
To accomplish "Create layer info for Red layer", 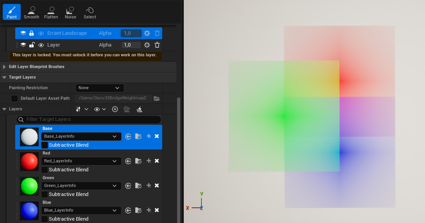I will click(x=149, y=161).
